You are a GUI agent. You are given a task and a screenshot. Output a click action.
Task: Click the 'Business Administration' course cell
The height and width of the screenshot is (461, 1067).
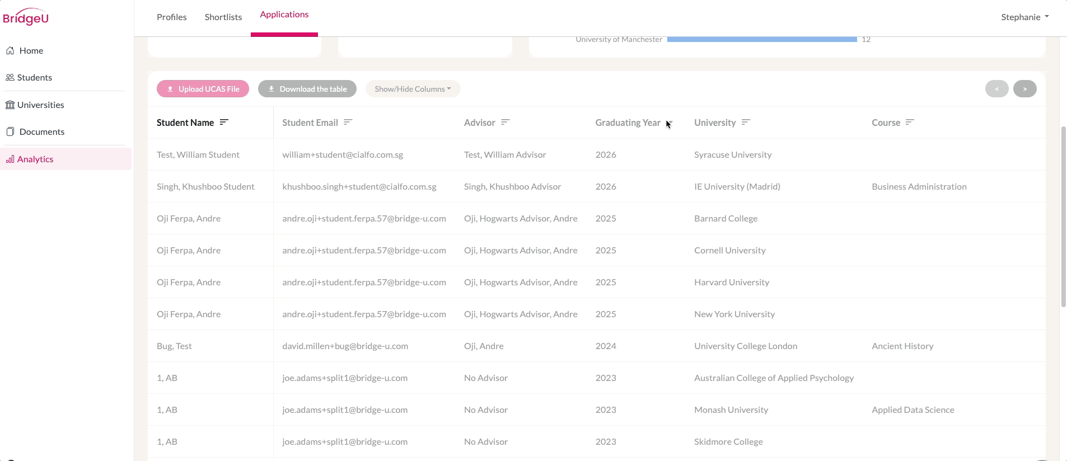point(919,186)
